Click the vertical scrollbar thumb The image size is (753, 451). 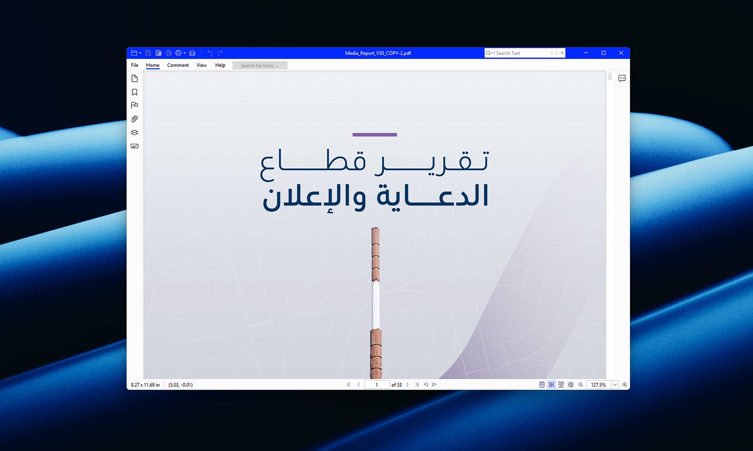(x=610, y=77)
